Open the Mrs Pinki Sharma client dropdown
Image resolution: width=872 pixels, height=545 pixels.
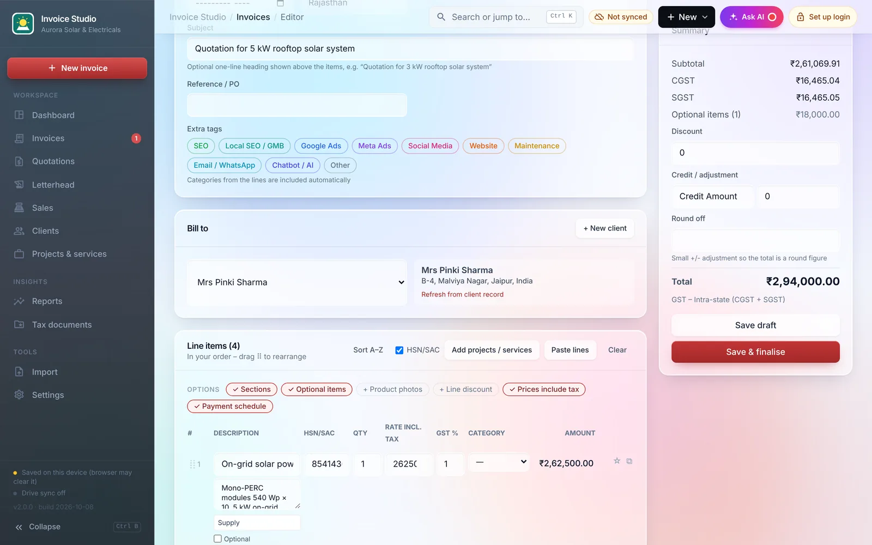click(x=297, y=282)
